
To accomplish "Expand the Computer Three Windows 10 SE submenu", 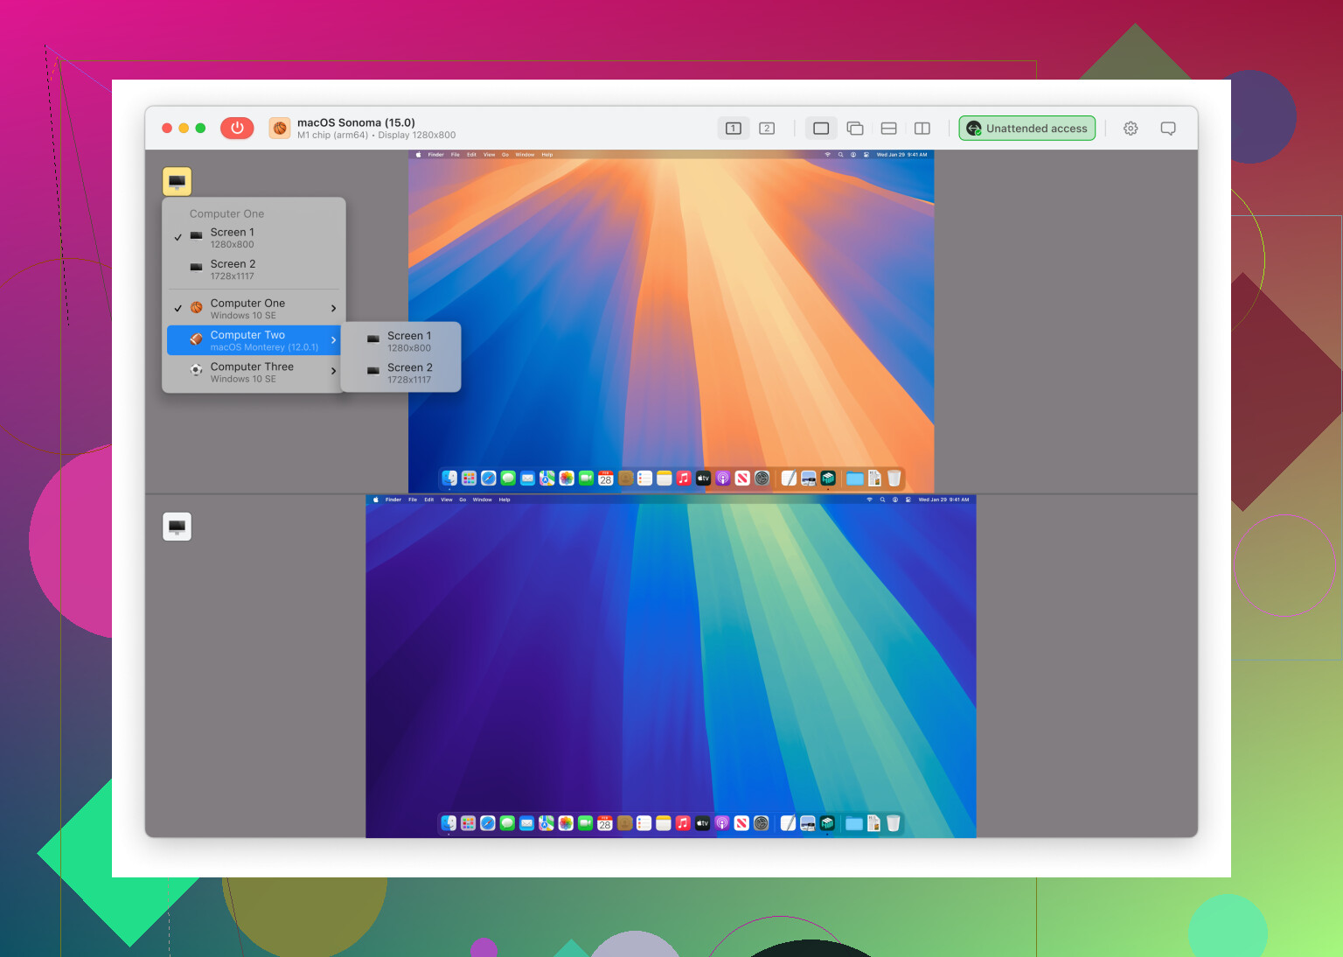I will 254,372.
